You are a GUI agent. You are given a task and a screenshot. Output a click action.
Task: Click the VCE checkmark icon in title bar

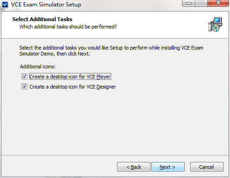5,5
